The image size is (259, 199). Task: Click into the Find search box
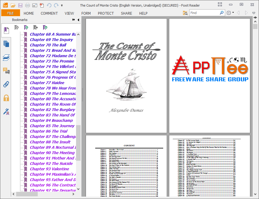204,13
